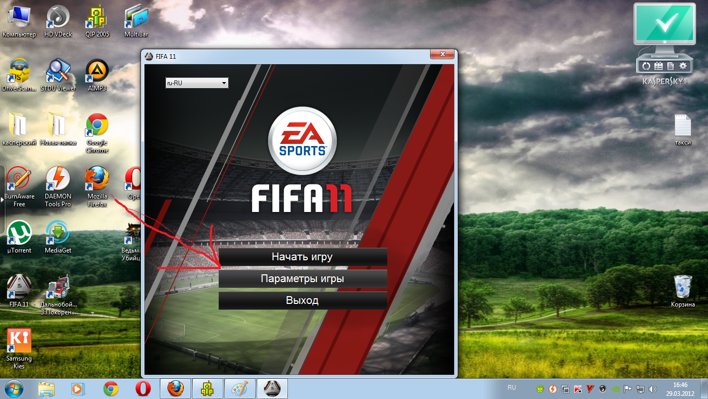Image resolution: width=708 pixels, height=399 pixels.
Task: Select the MultiBar desktop icon
Action: [x=136, y=21]
